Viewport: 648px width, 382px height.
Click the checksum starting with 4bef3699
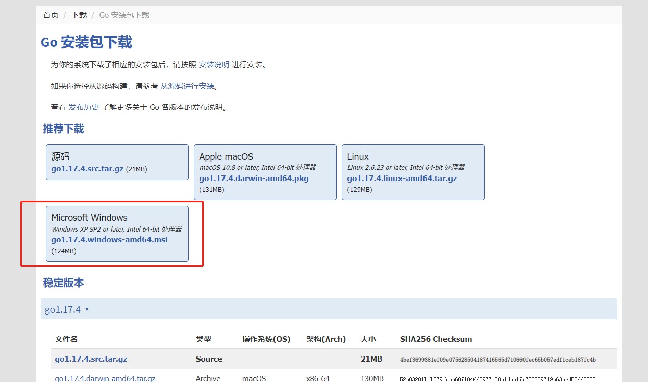pyautogui.click(x=498, y=360)
